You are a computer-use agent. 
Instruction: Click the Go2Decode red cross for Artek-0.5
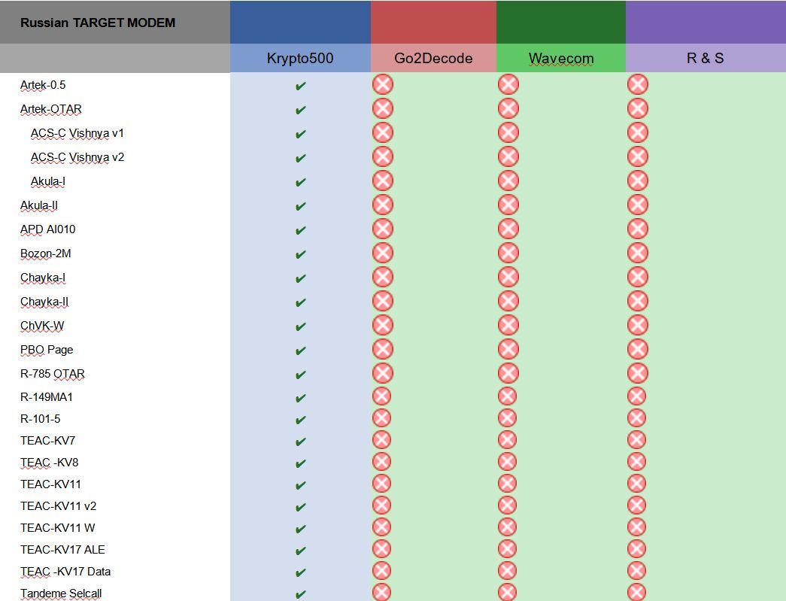point(383,84)
